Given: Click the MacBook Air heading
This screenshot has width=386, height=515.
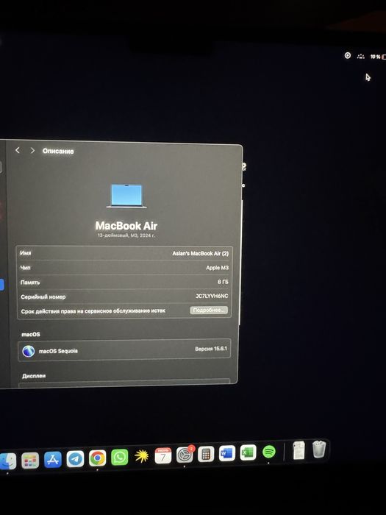Looking at the screenshot, I should coord(126,226).
